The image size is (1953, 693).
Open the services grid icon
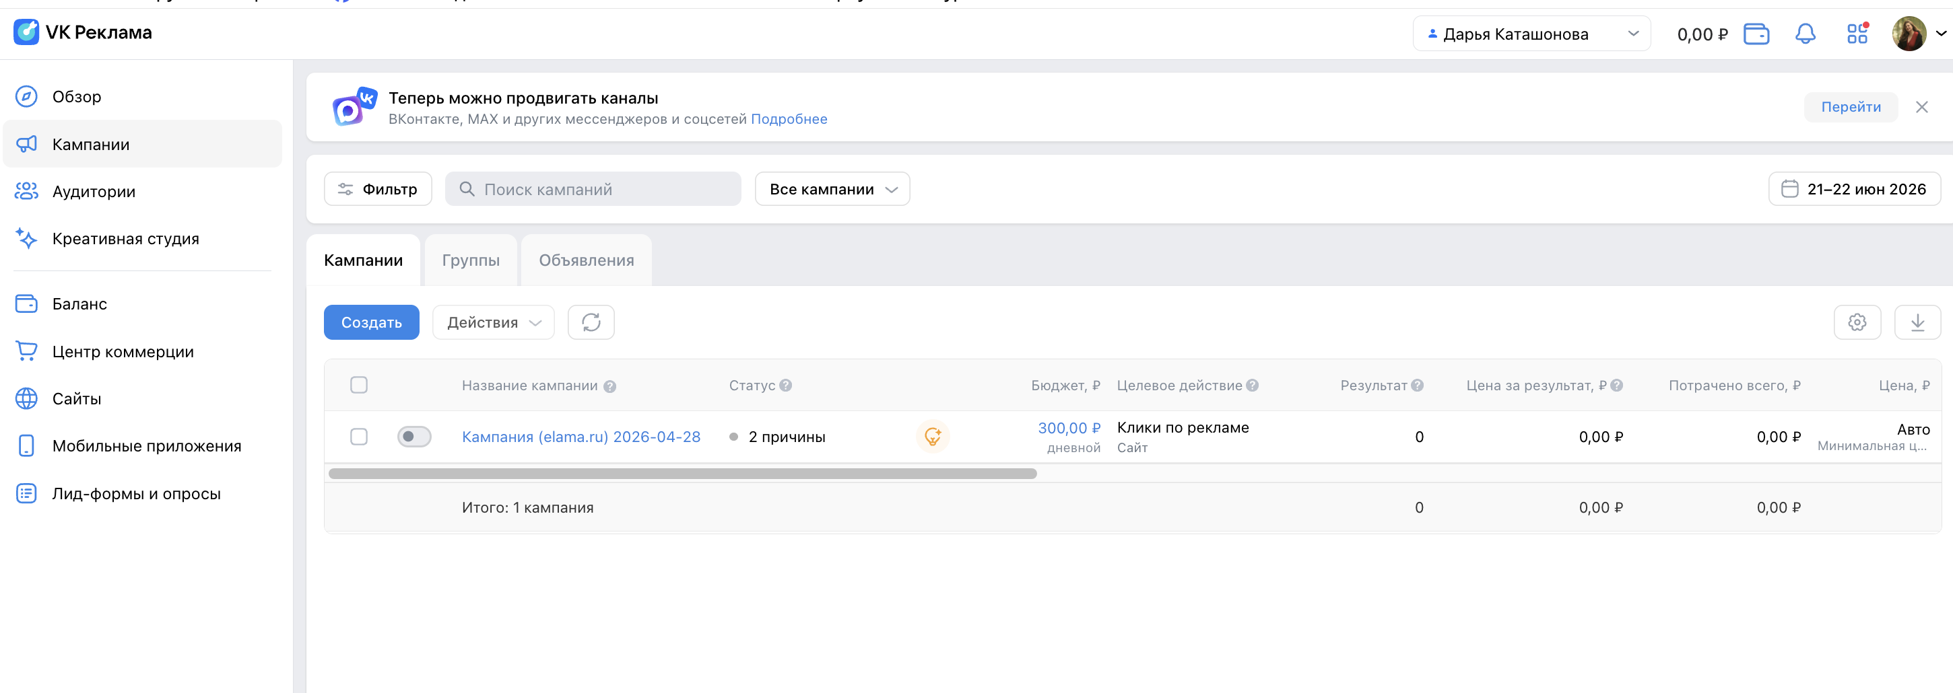pyautogui.click(x=1857, y=34)
